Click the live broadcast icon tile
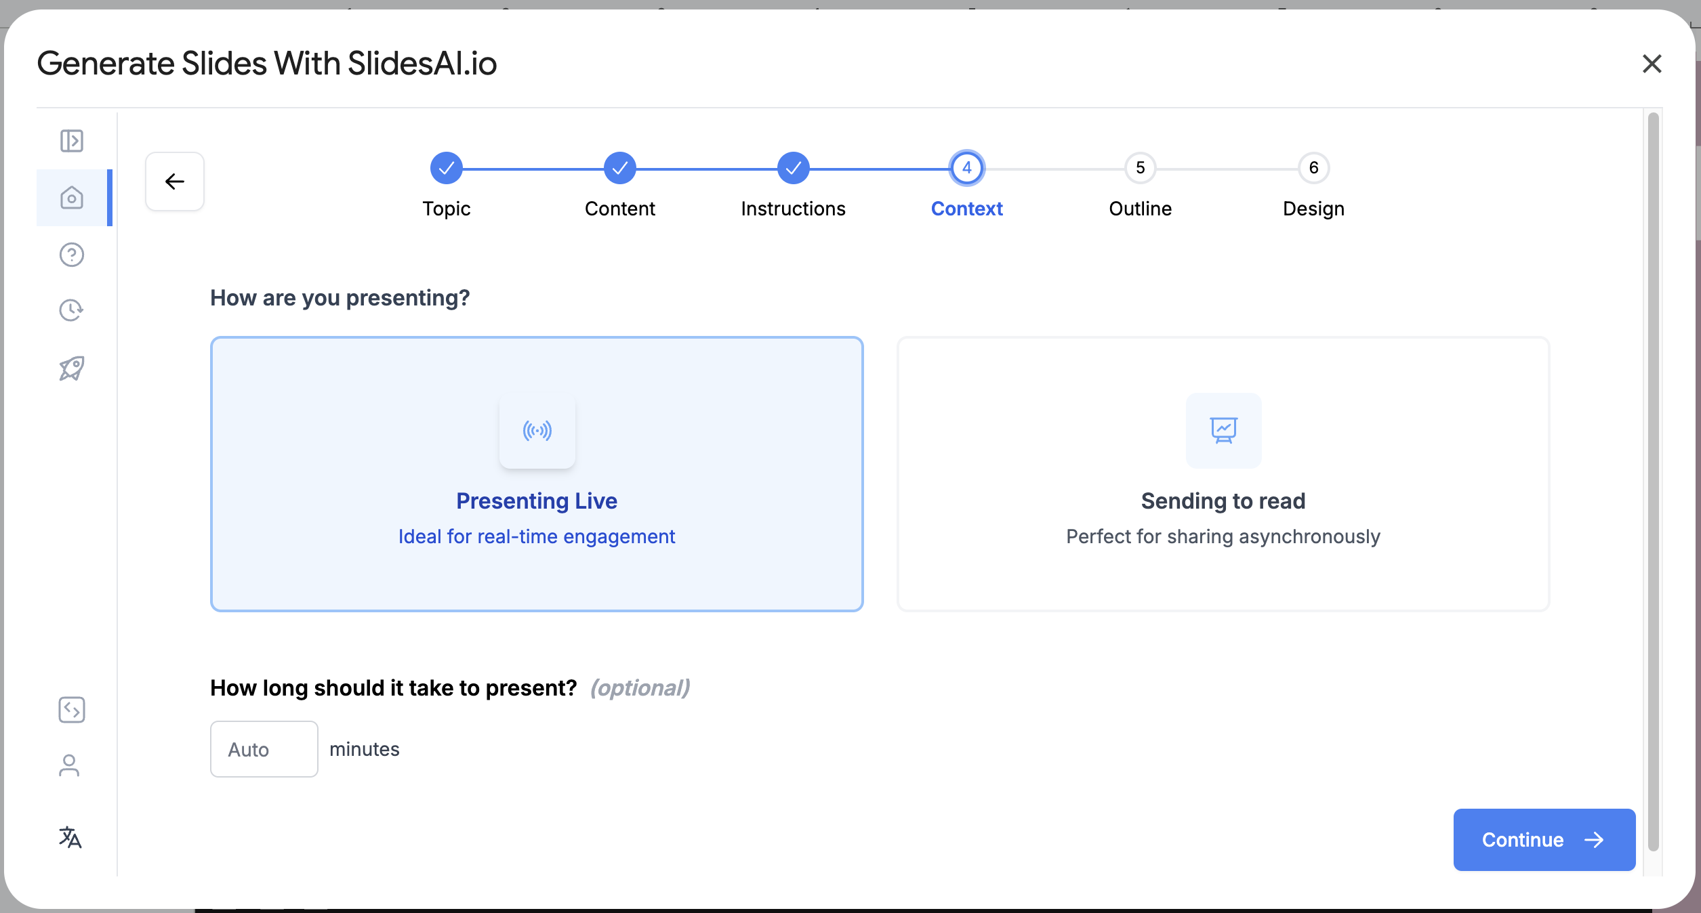 [537, 431]
